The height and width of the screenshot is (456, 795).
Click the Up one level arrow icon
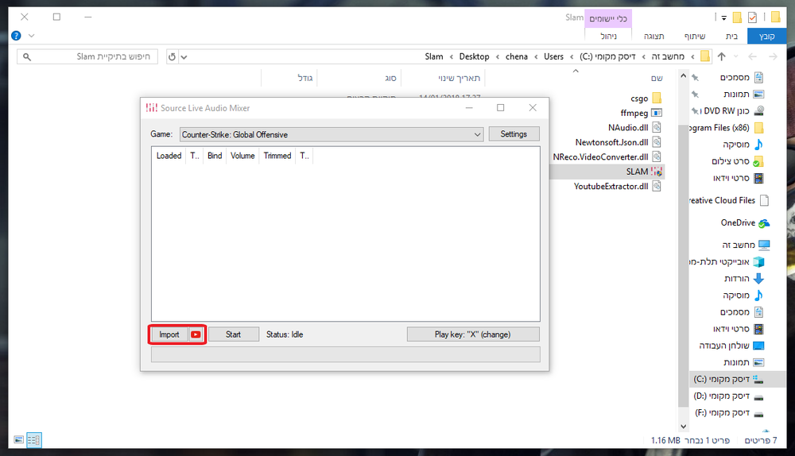722,56
